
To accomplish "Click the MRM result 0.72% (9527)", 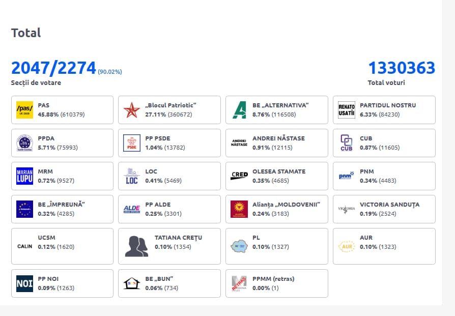I will [56, 181].
